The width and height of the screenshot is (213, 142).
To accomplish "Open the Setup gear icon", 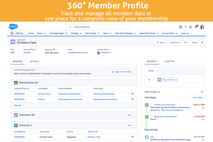I will 190,27.
